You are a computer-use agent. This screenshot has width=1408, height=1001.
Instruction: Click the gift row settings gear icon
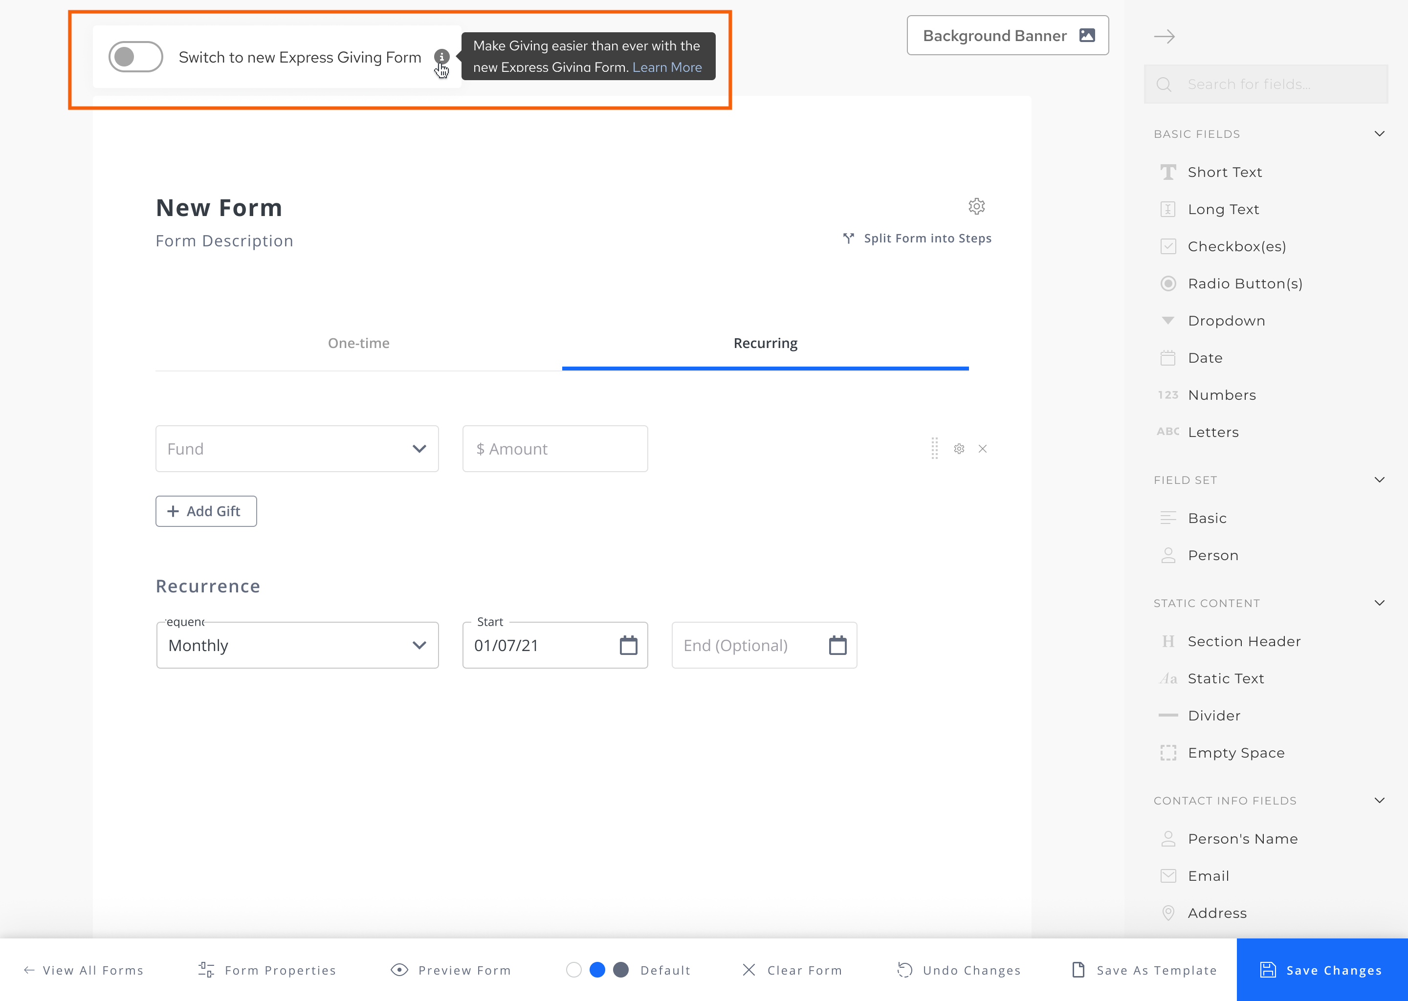click(959, 449)
